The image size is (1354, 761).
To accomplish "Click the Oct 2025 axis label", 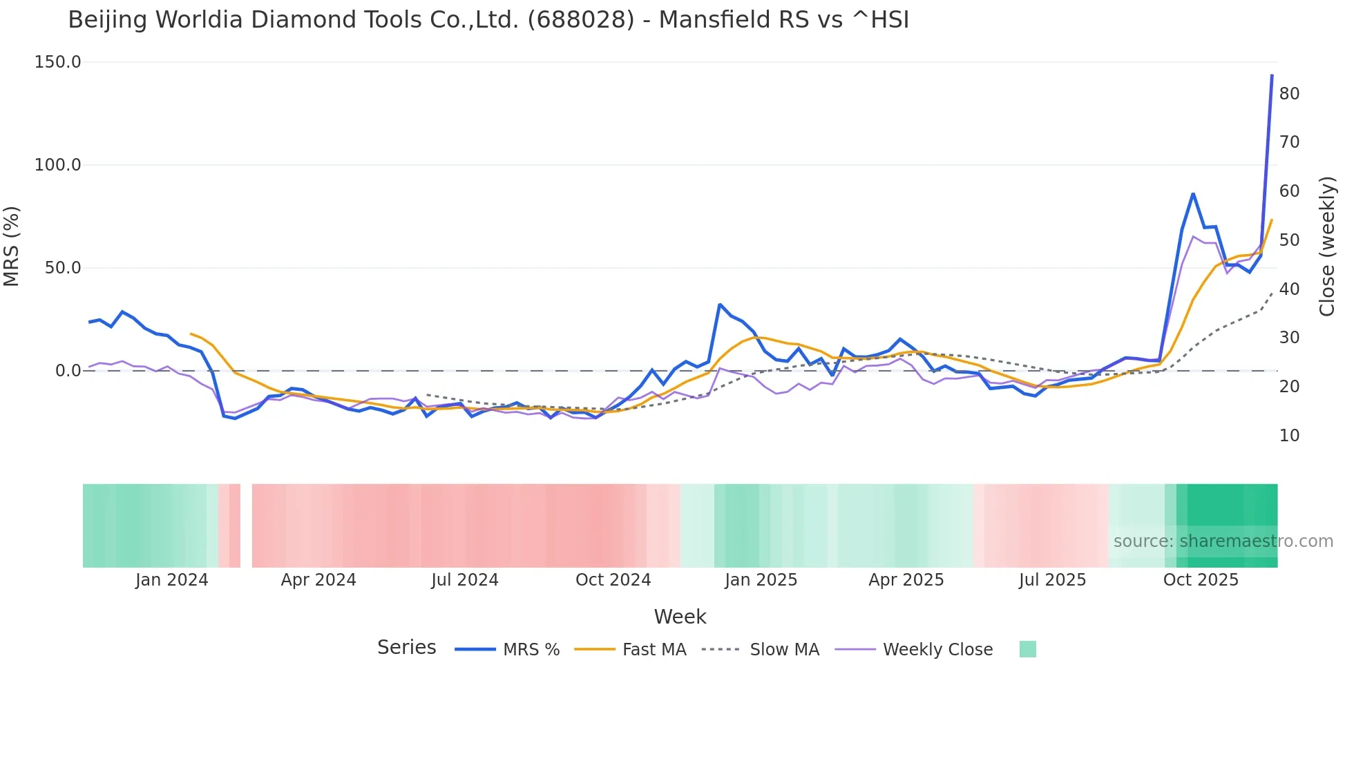I will coord(1201,580).
